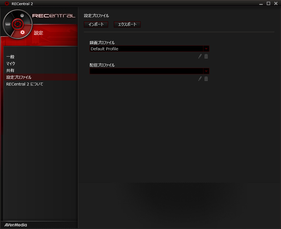Select the settings gear on the dial
This screenshot has height=229, width=281.
[x=23, y=32]
